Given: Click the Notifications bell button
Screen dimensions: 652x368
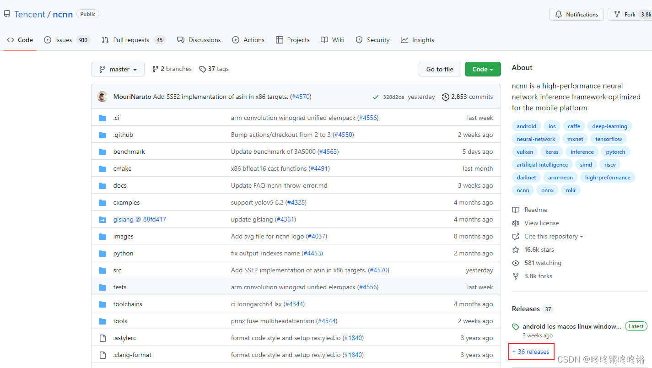Looking at the screenshot, I should coord(576,14).
